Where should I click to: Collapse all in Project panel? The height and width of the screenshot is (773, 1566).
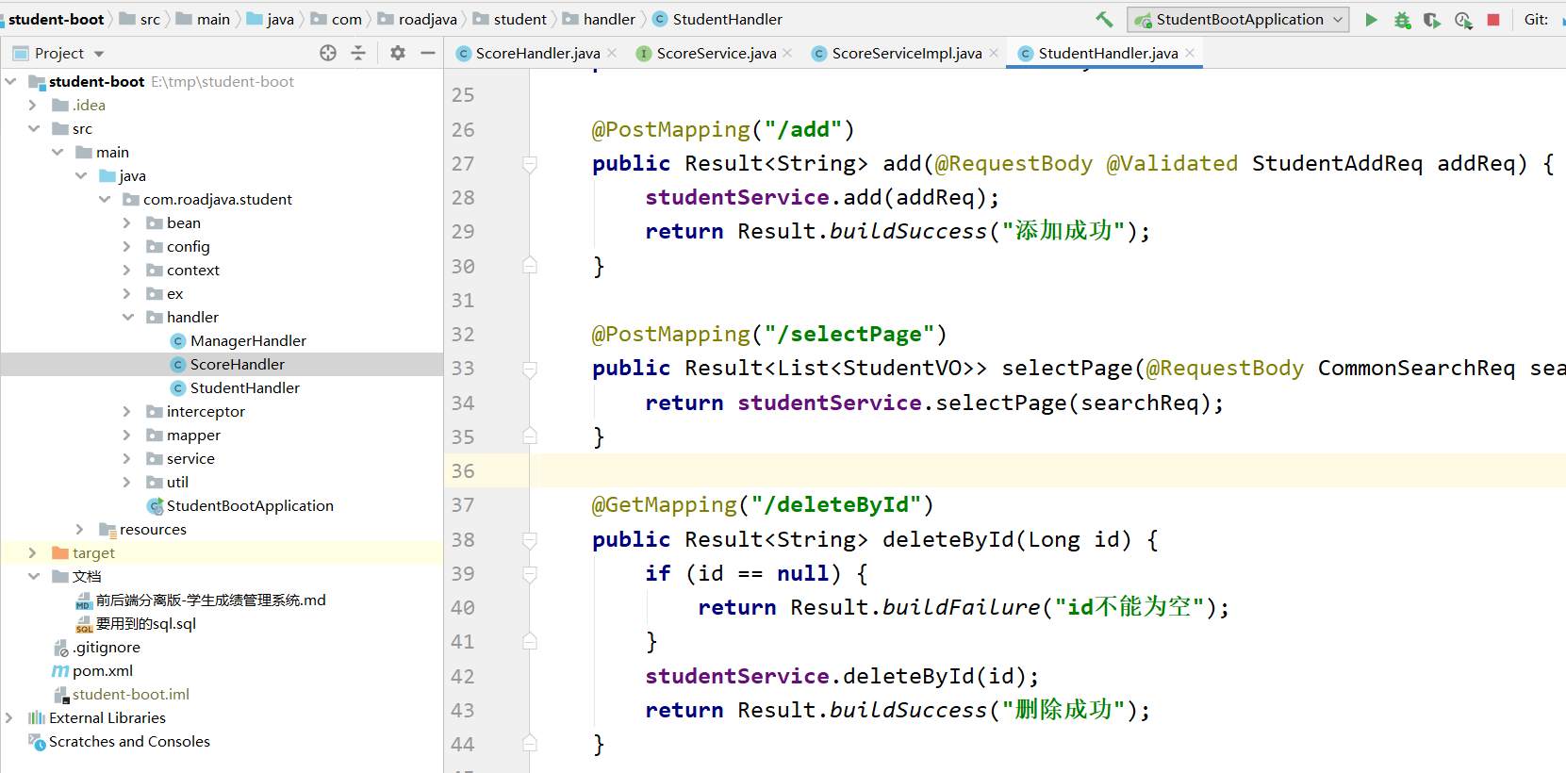(x=358, y=54)
